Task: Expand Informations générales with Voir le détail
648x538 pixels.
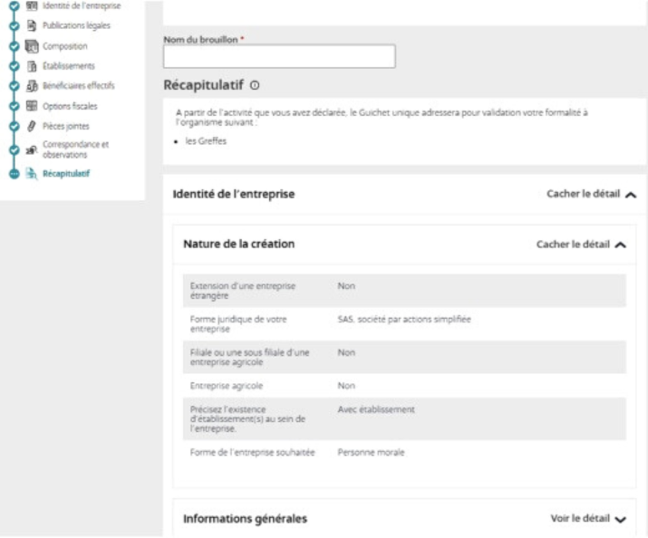Action: coord(587,519)
